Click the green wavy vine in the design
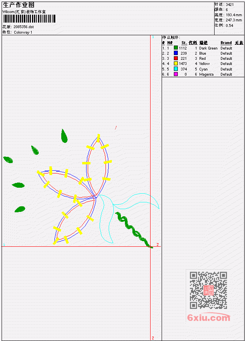245x341 pixels. [x=133, y=229]
